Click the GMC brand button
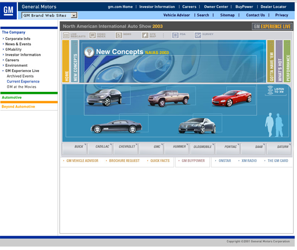The height and width of the screenshot is (250, 297). click(151, 149)
